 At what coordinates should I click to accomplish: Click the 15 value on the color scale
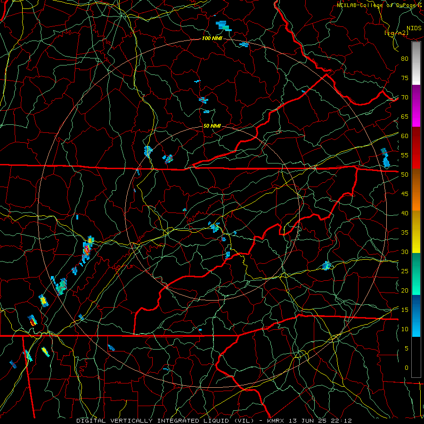(x=405, y=310)
